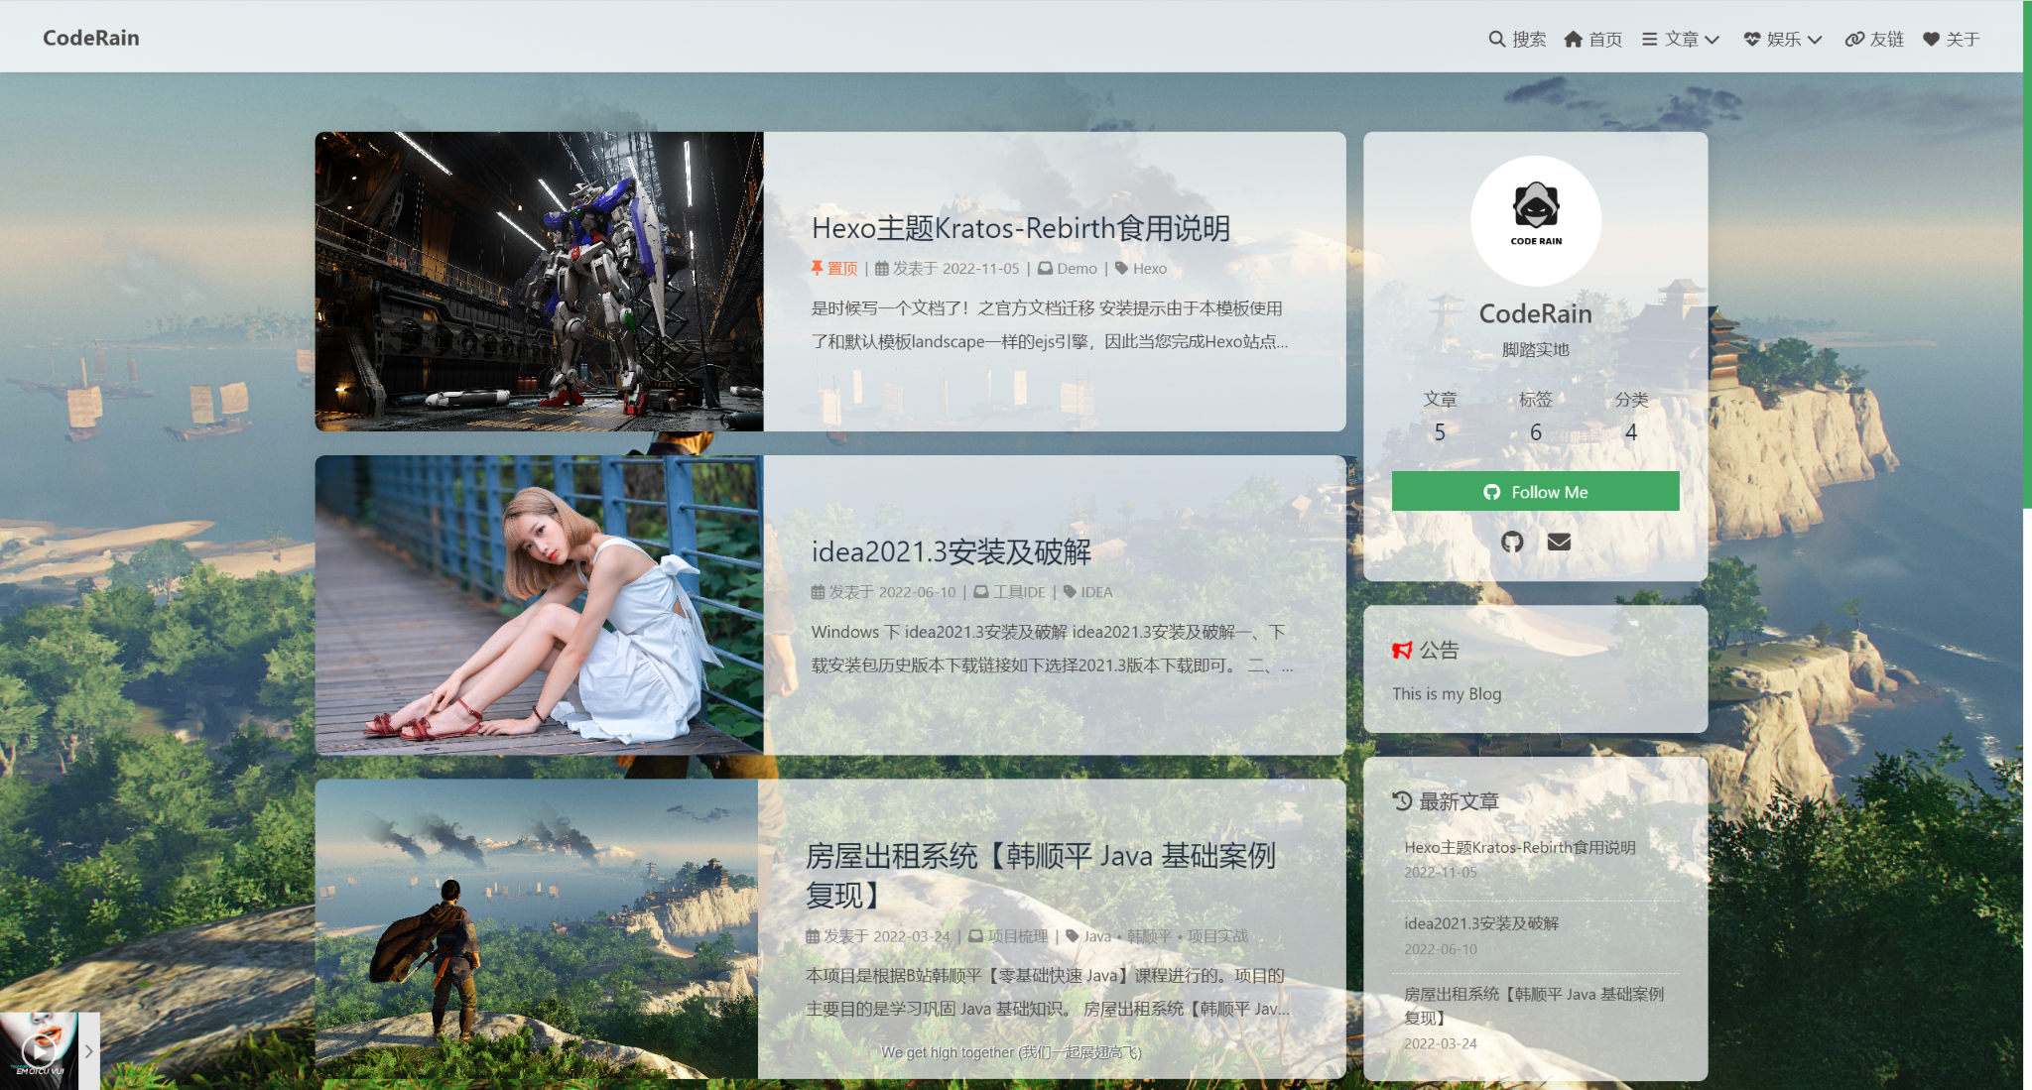This screenshot has width=2032, height=1090.
Task: Open the 工具IDE category link
Action: [x=1018, y=592]
